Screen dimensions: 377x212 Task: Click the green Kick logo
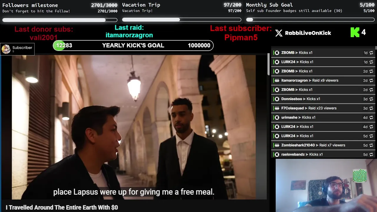click(x=355, y=32)
